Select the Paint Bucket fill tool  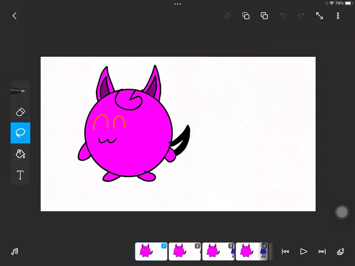pyautogui.click(x=21, y=154)
